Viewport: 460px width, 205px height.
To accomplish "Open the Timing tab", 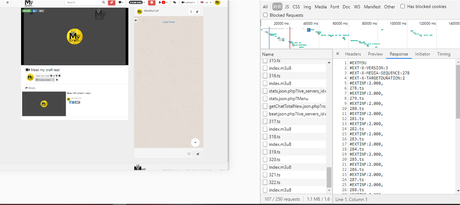I will point(443,54).
